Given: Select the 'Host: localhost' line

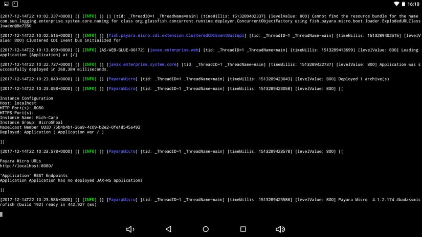Looking at the screenshot, I should pyautogui.click(x=18, y=103).
